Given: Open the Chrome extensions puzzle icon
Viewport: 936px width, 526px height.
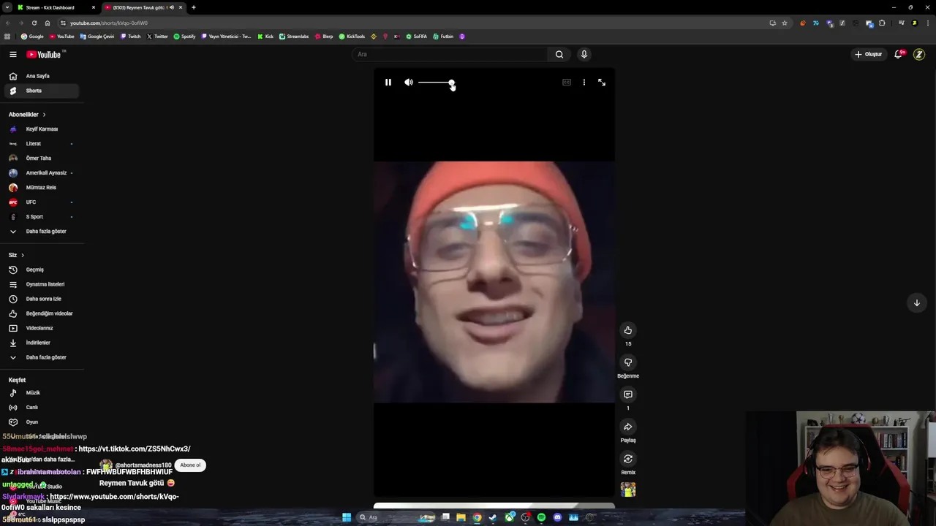Looking at the screenshot, I should pyautogui.click(x=882, y=23).
